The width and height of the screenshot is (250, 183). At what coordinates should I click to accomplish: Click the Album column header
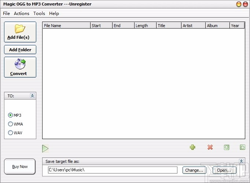217,26
